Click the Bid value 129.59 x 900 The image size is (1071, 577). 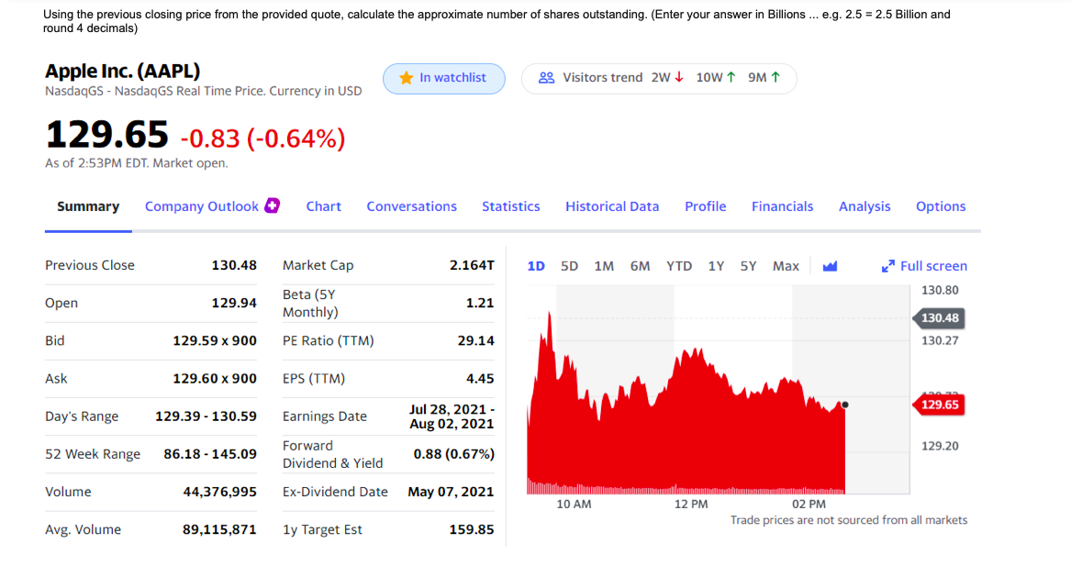[x=215, y=340]
